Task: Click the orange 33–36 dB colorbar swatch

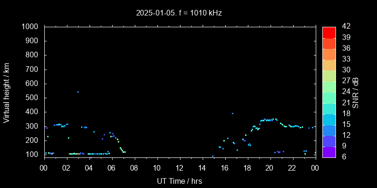Action: (329, 54)
